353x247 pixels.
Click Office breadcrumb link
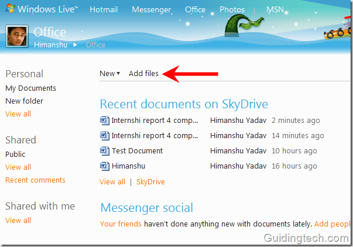tap(95, 45)
